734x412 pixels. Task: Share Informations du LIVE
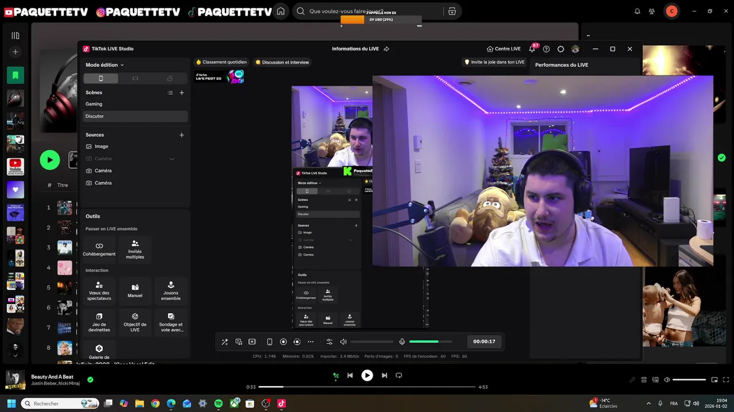pyautogui.click(x=386, y=49)
